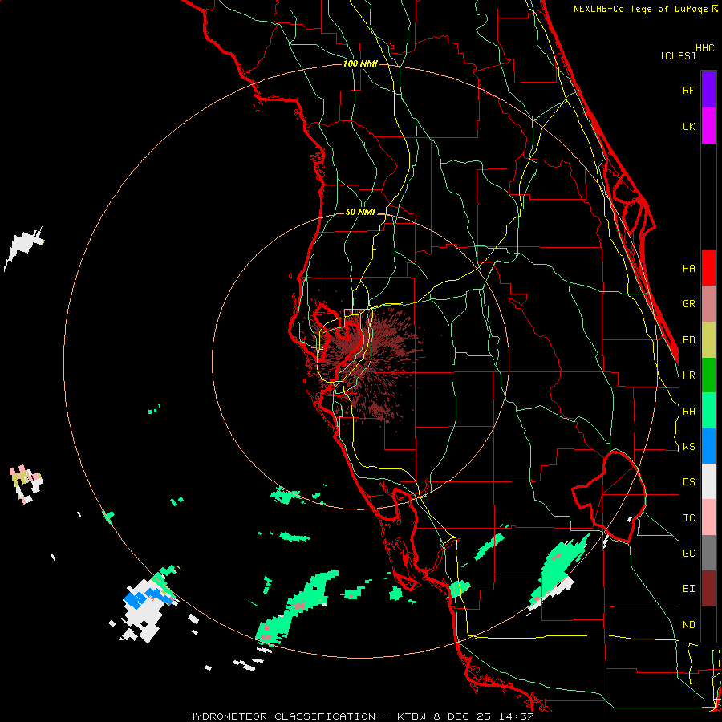Click the "GC" legend label
Image resolution: width=722 pixels, height=722 pixels.
pos(688,553)
